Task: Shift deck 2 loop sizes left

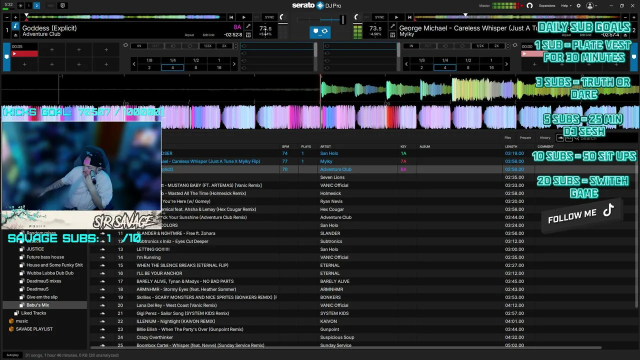Action: pyautogui.click(x=406, y=64)
